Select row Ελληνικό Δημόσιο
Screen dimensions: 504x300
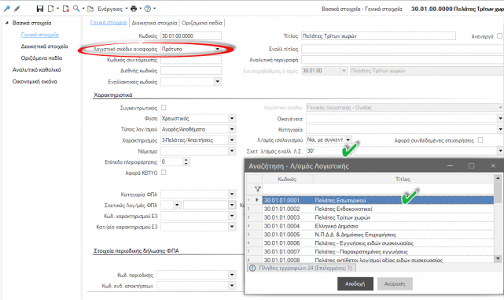[x=377, y=226]
